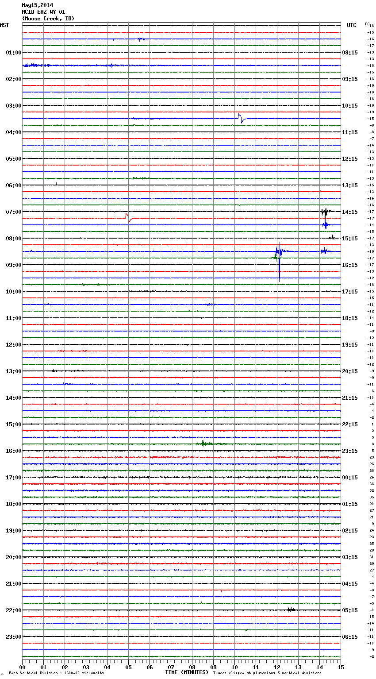Click the 06:15 UTC row label
The height and width of the screenshot is (679, 376).
coord(350,637)
